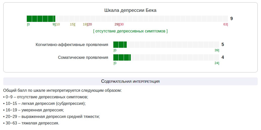Click the scale marker '29]'
Viewport: 261px width, 130px height.
pos(117,24)
